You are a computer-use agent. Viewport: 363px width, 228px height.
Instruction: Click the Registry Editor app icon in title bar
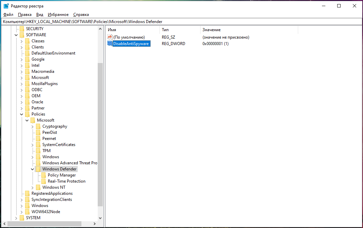tap(6, 6)
